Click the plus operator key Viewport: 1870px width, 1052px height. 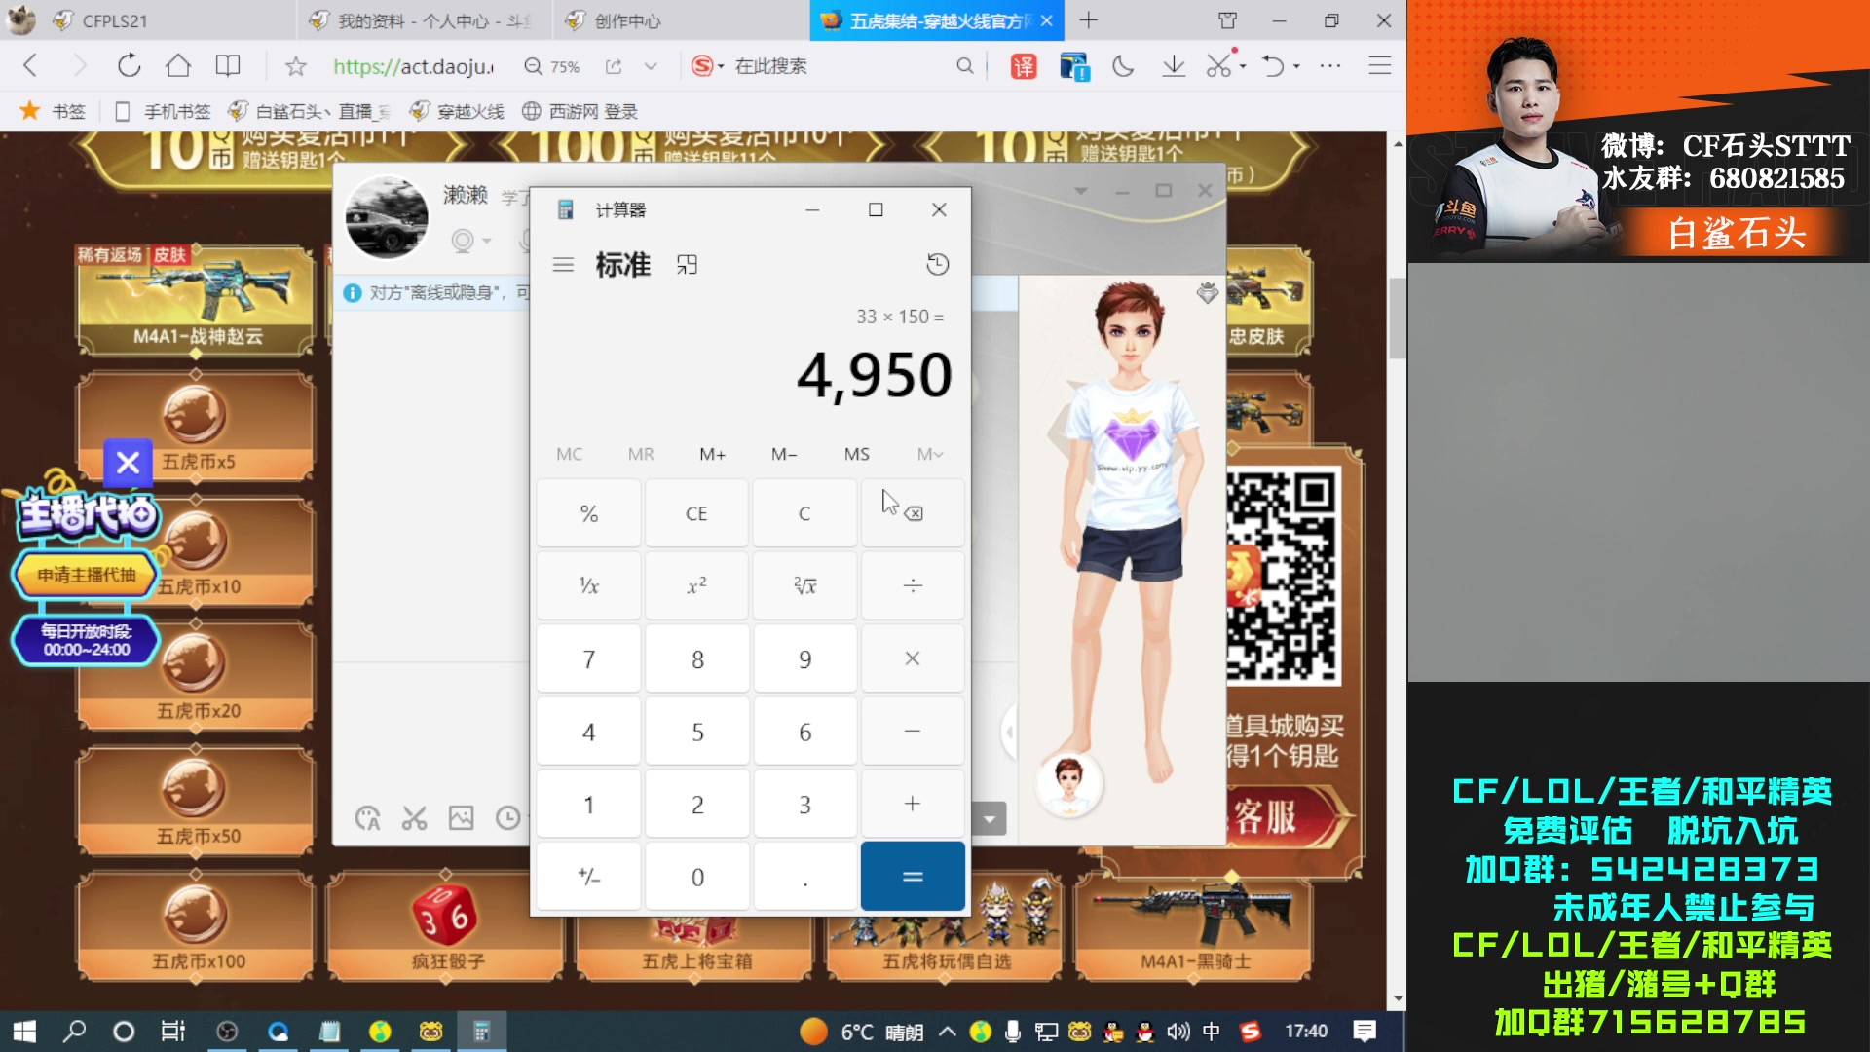click(913, 804)
